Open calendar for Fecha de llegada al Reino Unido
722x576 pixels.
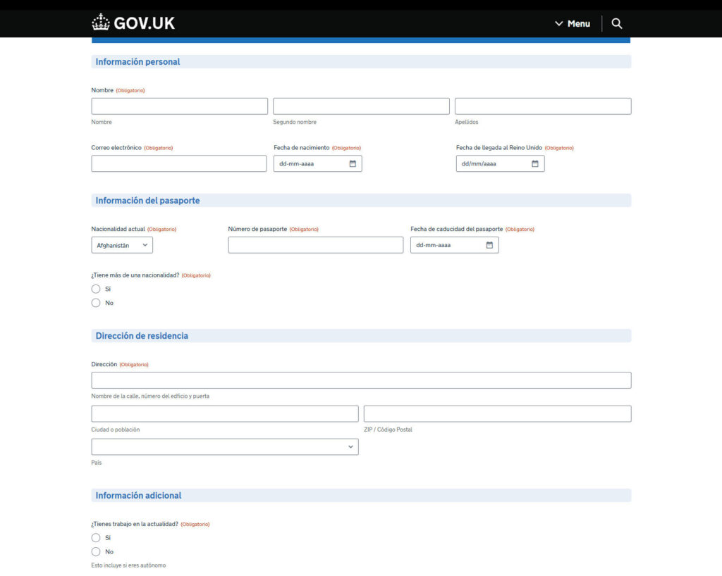tap(535, 164)
